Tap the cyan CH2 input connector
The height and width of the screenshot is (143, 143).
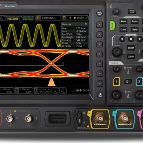tap(125, 119)
